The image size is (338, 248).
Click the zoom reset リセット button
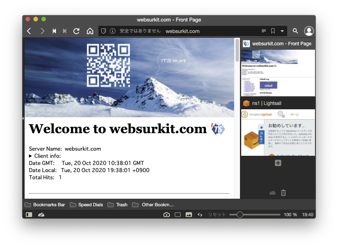217,215
